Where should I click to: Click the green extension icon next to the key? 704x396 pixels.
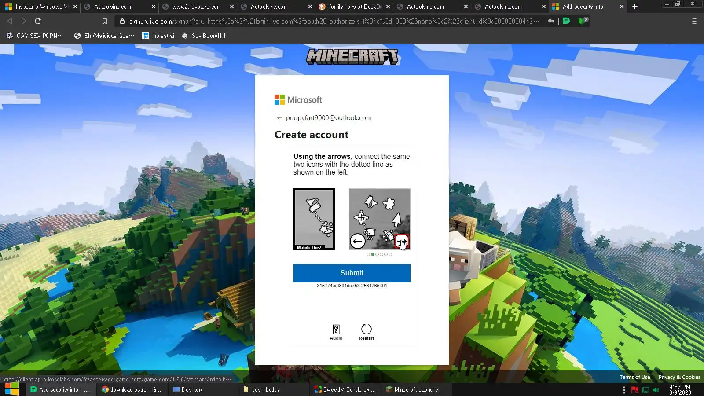coord(566,21)
